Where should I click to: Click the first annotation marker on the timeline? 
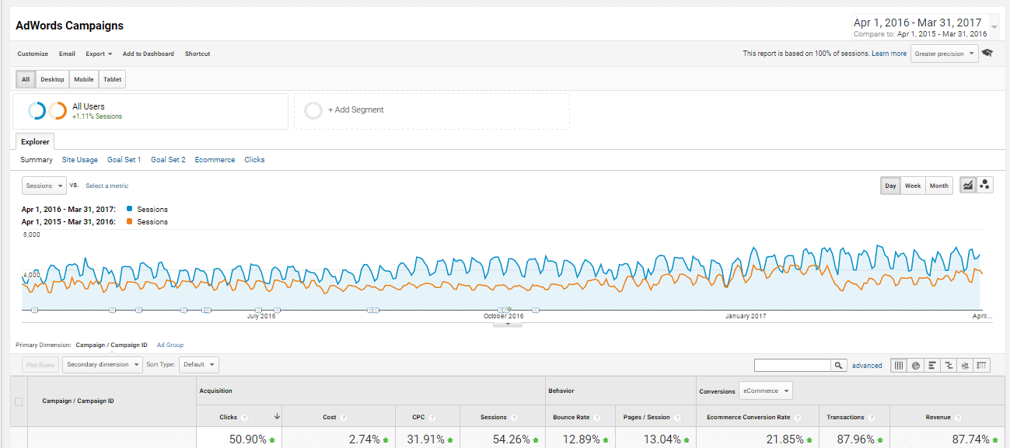click(34, 310)
